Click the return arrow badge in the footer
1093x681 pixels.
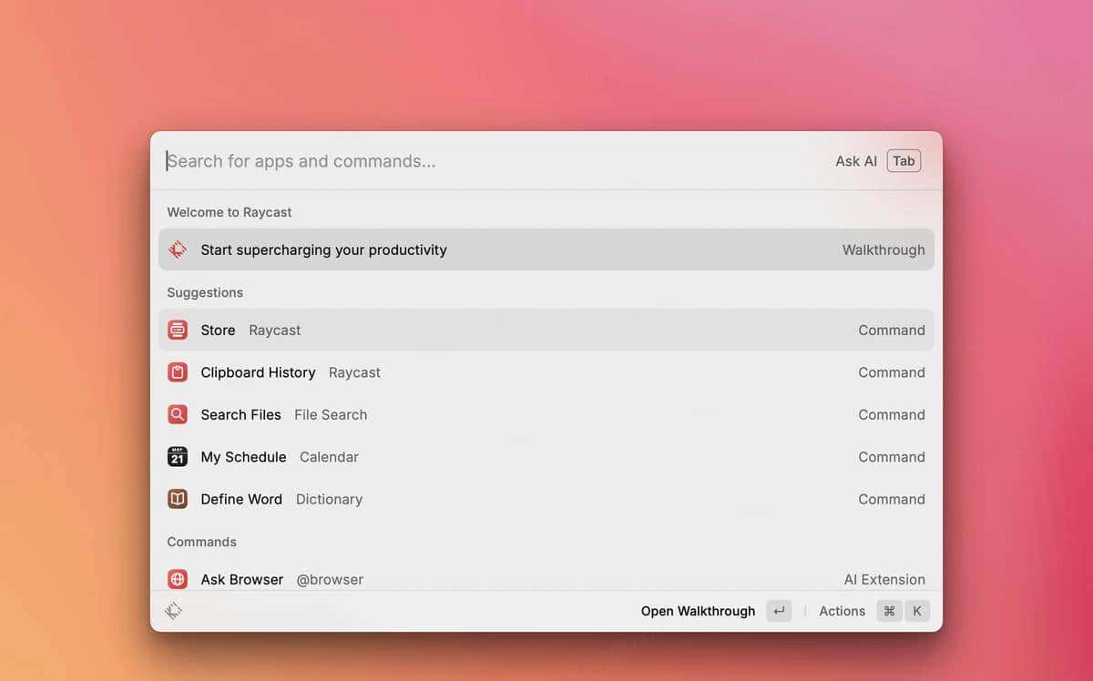click(x=779, y=611)
